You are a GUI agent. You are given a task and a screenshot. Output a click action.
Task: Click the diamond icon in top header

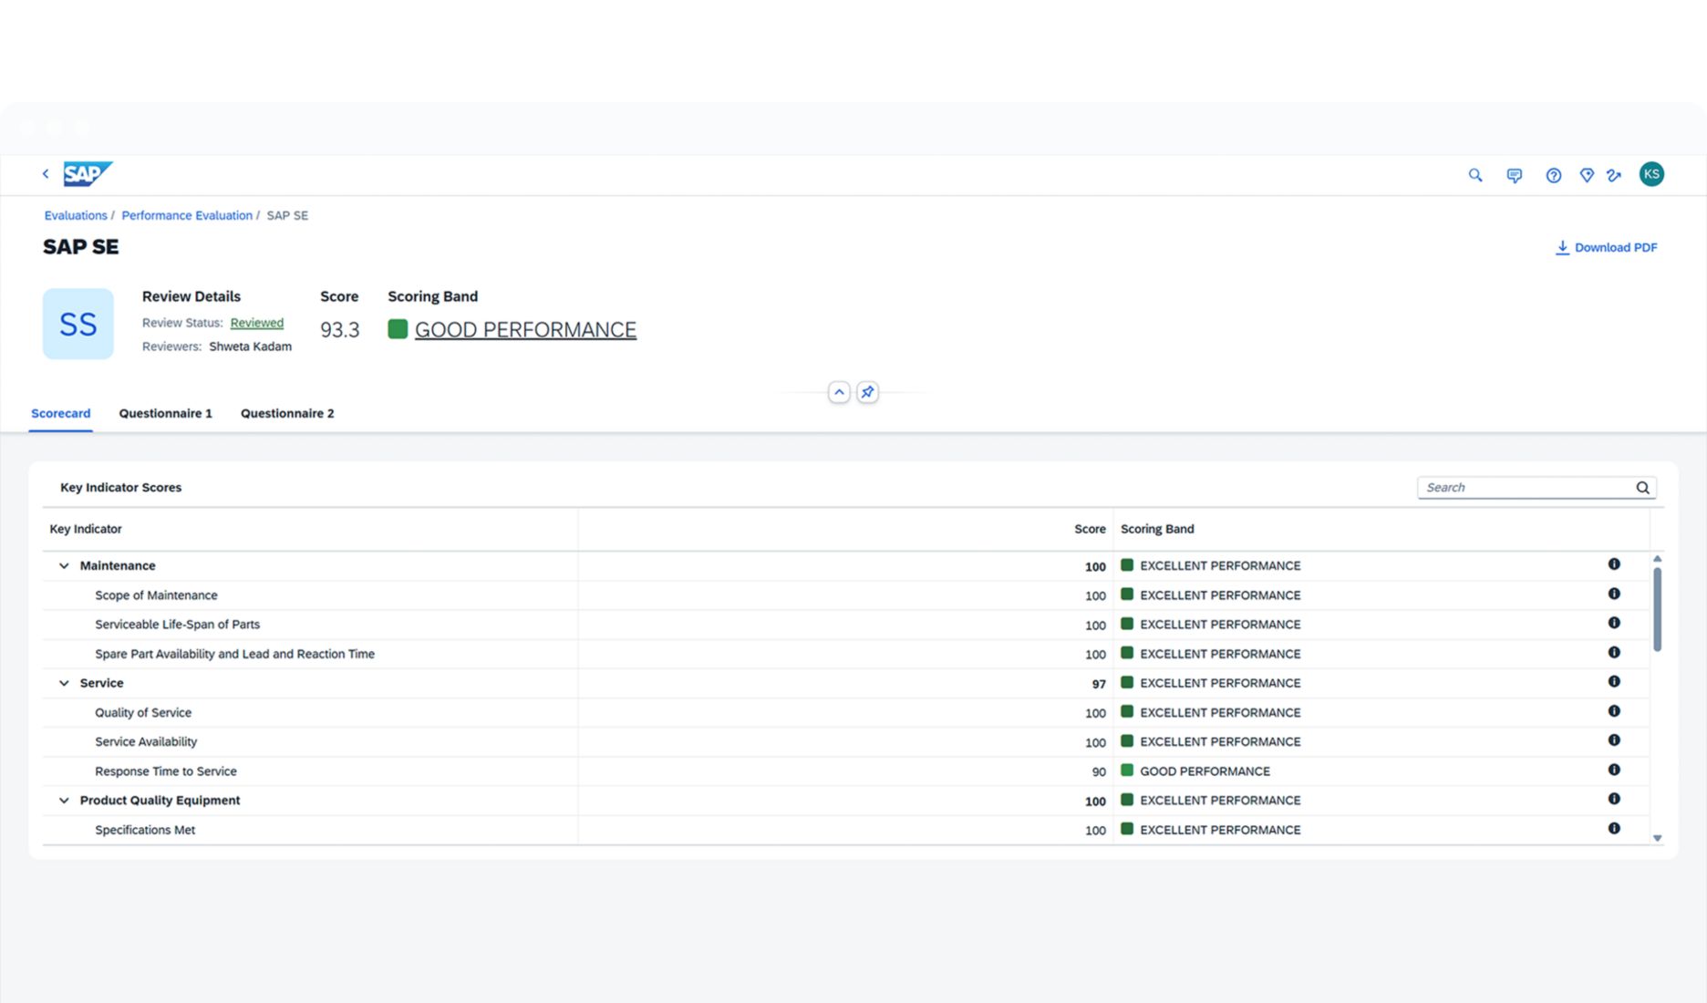(1587, 175)
